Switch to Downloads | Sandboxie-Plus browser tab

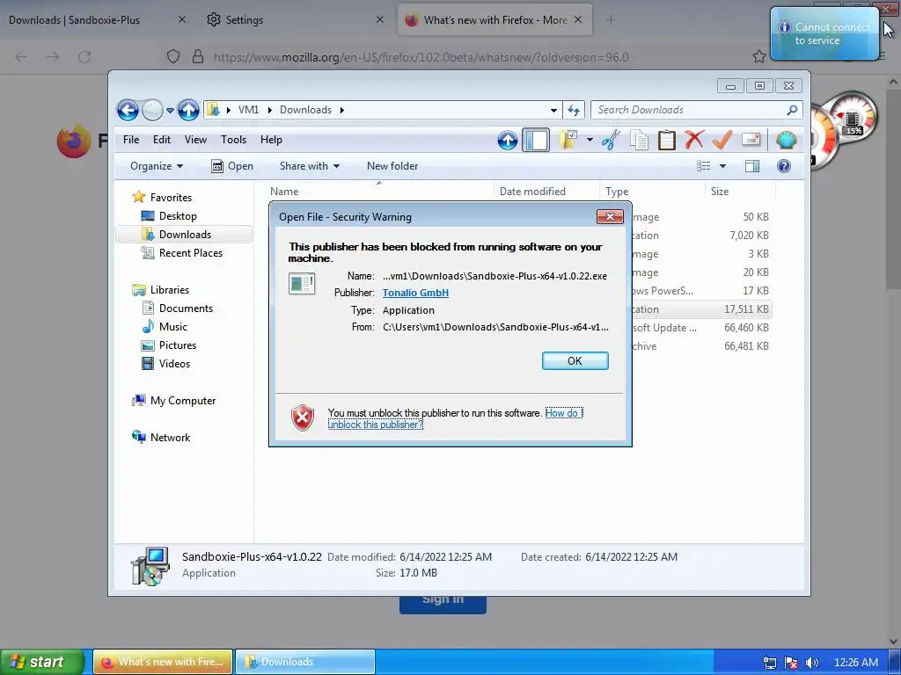[97, 20]
